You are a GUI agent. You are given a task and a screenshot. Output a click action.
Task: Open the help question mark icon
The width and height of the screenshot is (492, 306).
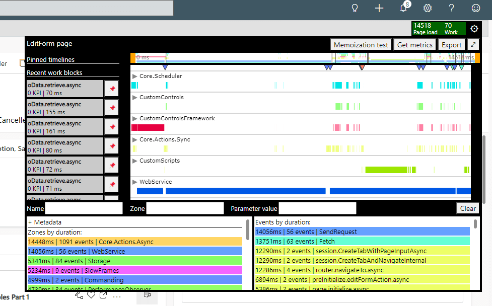click(452, 8)
